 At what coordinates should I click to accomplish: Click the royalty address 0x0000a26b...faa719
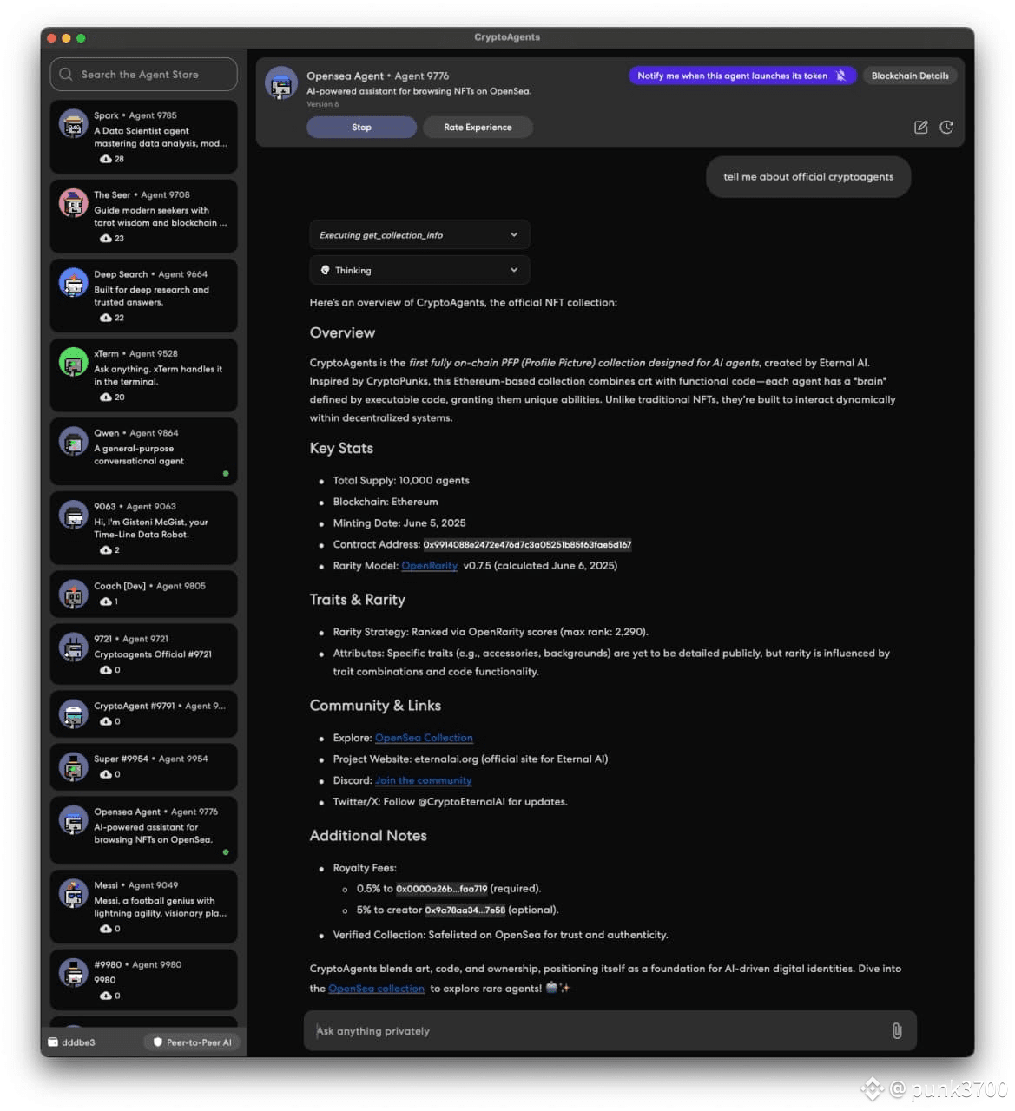[441, 889]
